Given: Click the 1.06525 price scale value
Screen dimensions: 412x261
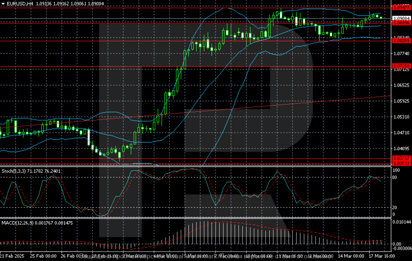Looking at the screenshot, I should coord(401,85).
